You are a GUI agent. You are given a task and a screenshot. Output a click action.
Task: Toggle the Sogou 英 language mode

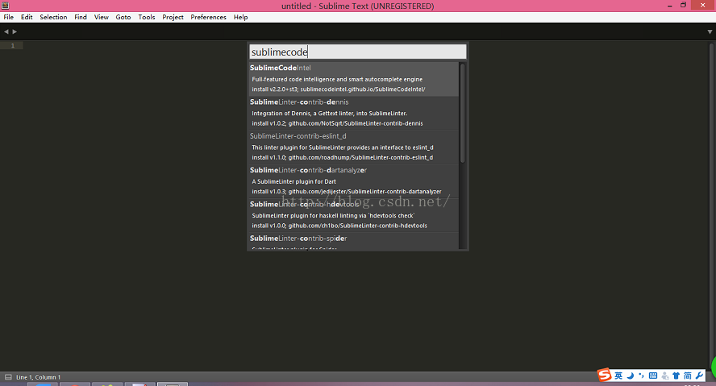pos(618,376)
